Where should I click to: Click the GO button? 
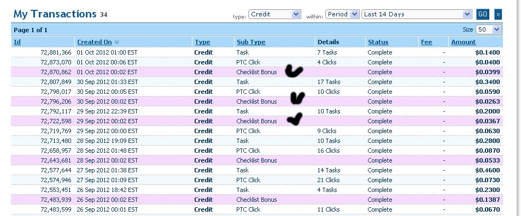(x=482, y=14)
